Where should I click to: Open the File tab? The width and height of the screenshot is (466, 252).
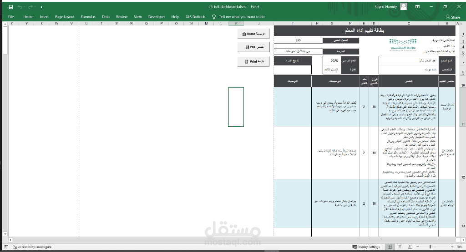pyautogui.click(x=11, y=17)
